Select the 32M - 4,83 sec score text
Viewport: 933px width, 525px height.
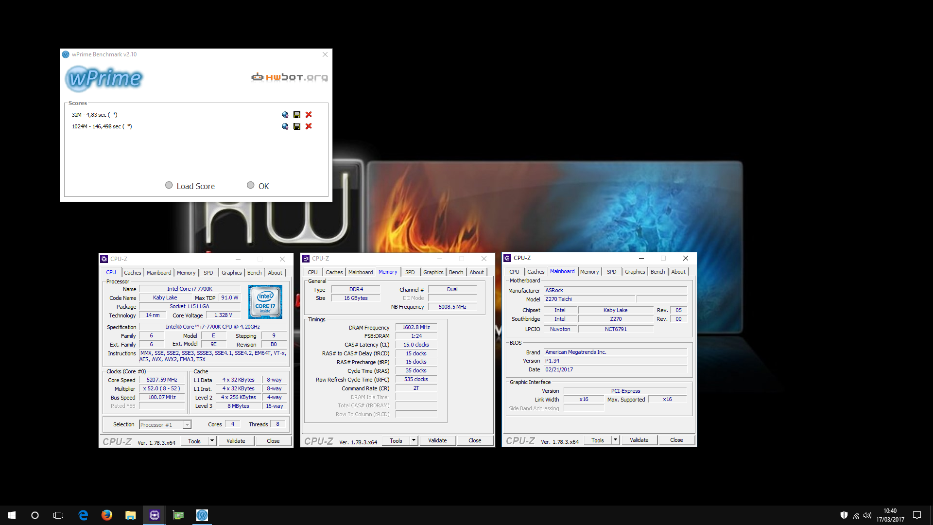(94, 115)
